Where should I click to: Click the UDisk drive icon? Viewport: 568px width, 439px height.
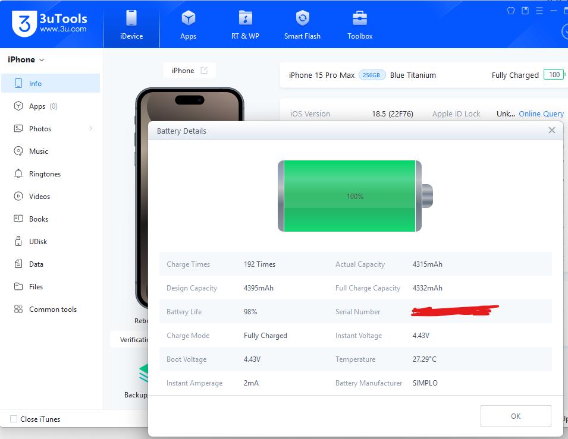tap(18, 241)
